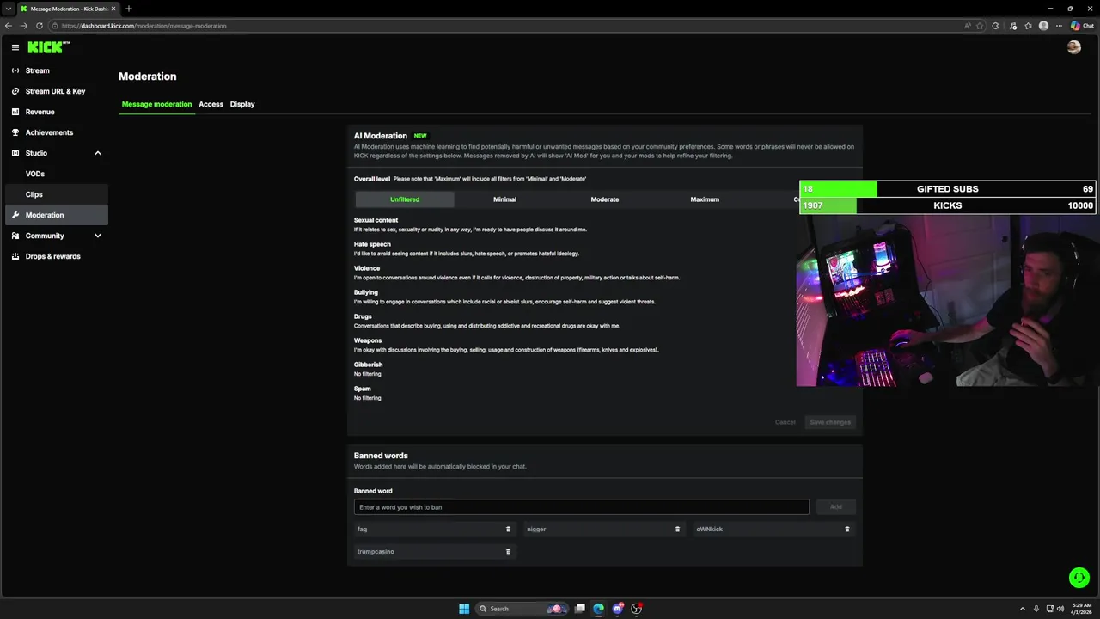Click the Spam category heading
This screenshot has width=1100, height=619.
363,389
